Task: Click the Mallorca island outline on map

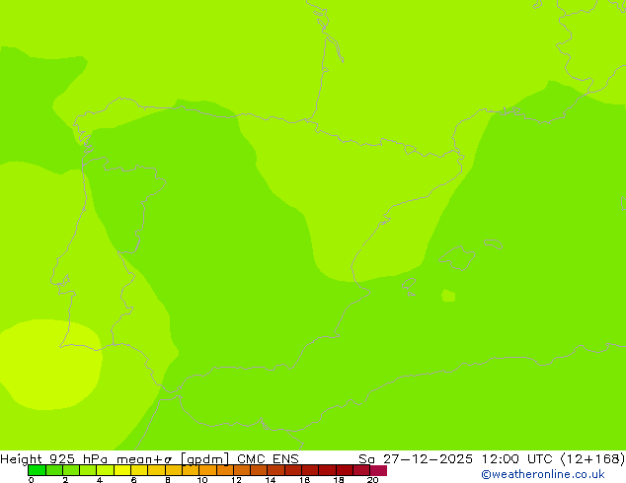Action: (457, 258)
